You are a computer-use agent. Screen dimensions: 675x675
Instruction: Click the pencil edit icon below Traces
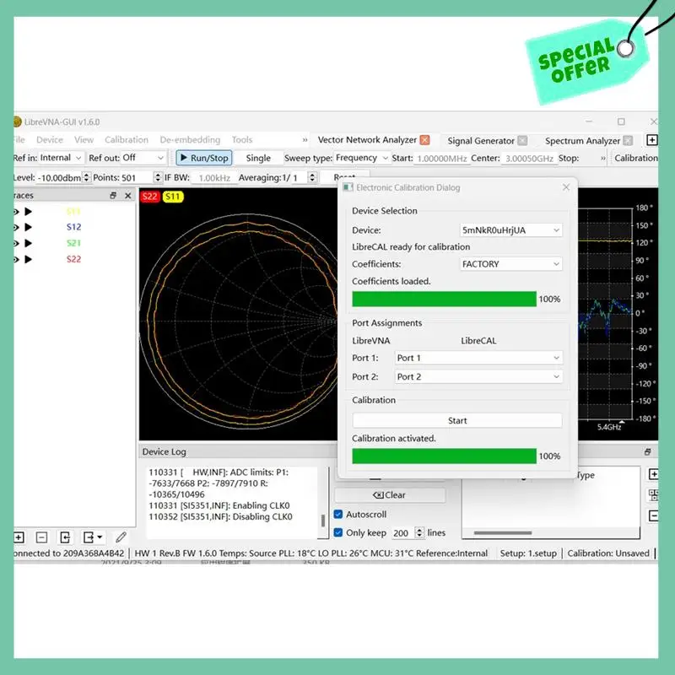pos(121,537)
